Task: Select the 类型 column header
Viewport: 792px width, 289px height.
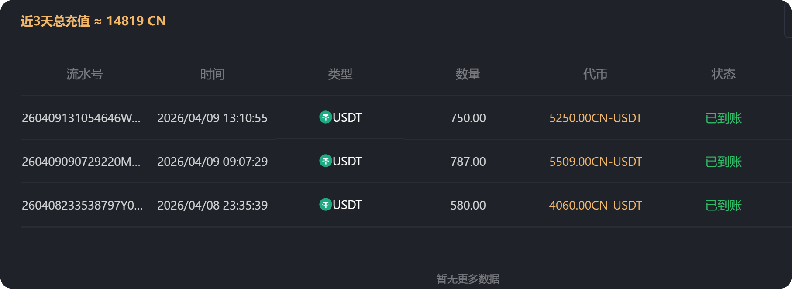Action: [341, 74]
